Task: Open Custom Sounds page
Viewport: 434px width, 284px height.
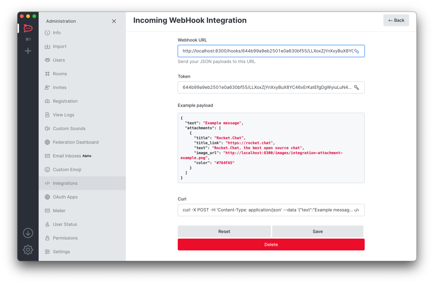Action: [x=82, y=128]
